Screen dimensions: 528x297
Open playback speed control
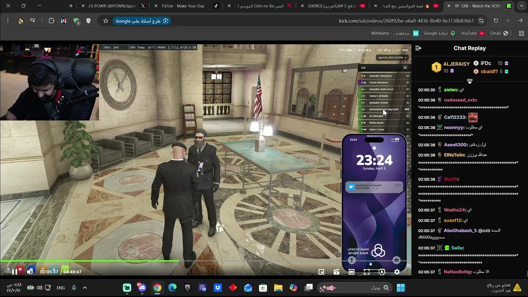pos(382,272)
